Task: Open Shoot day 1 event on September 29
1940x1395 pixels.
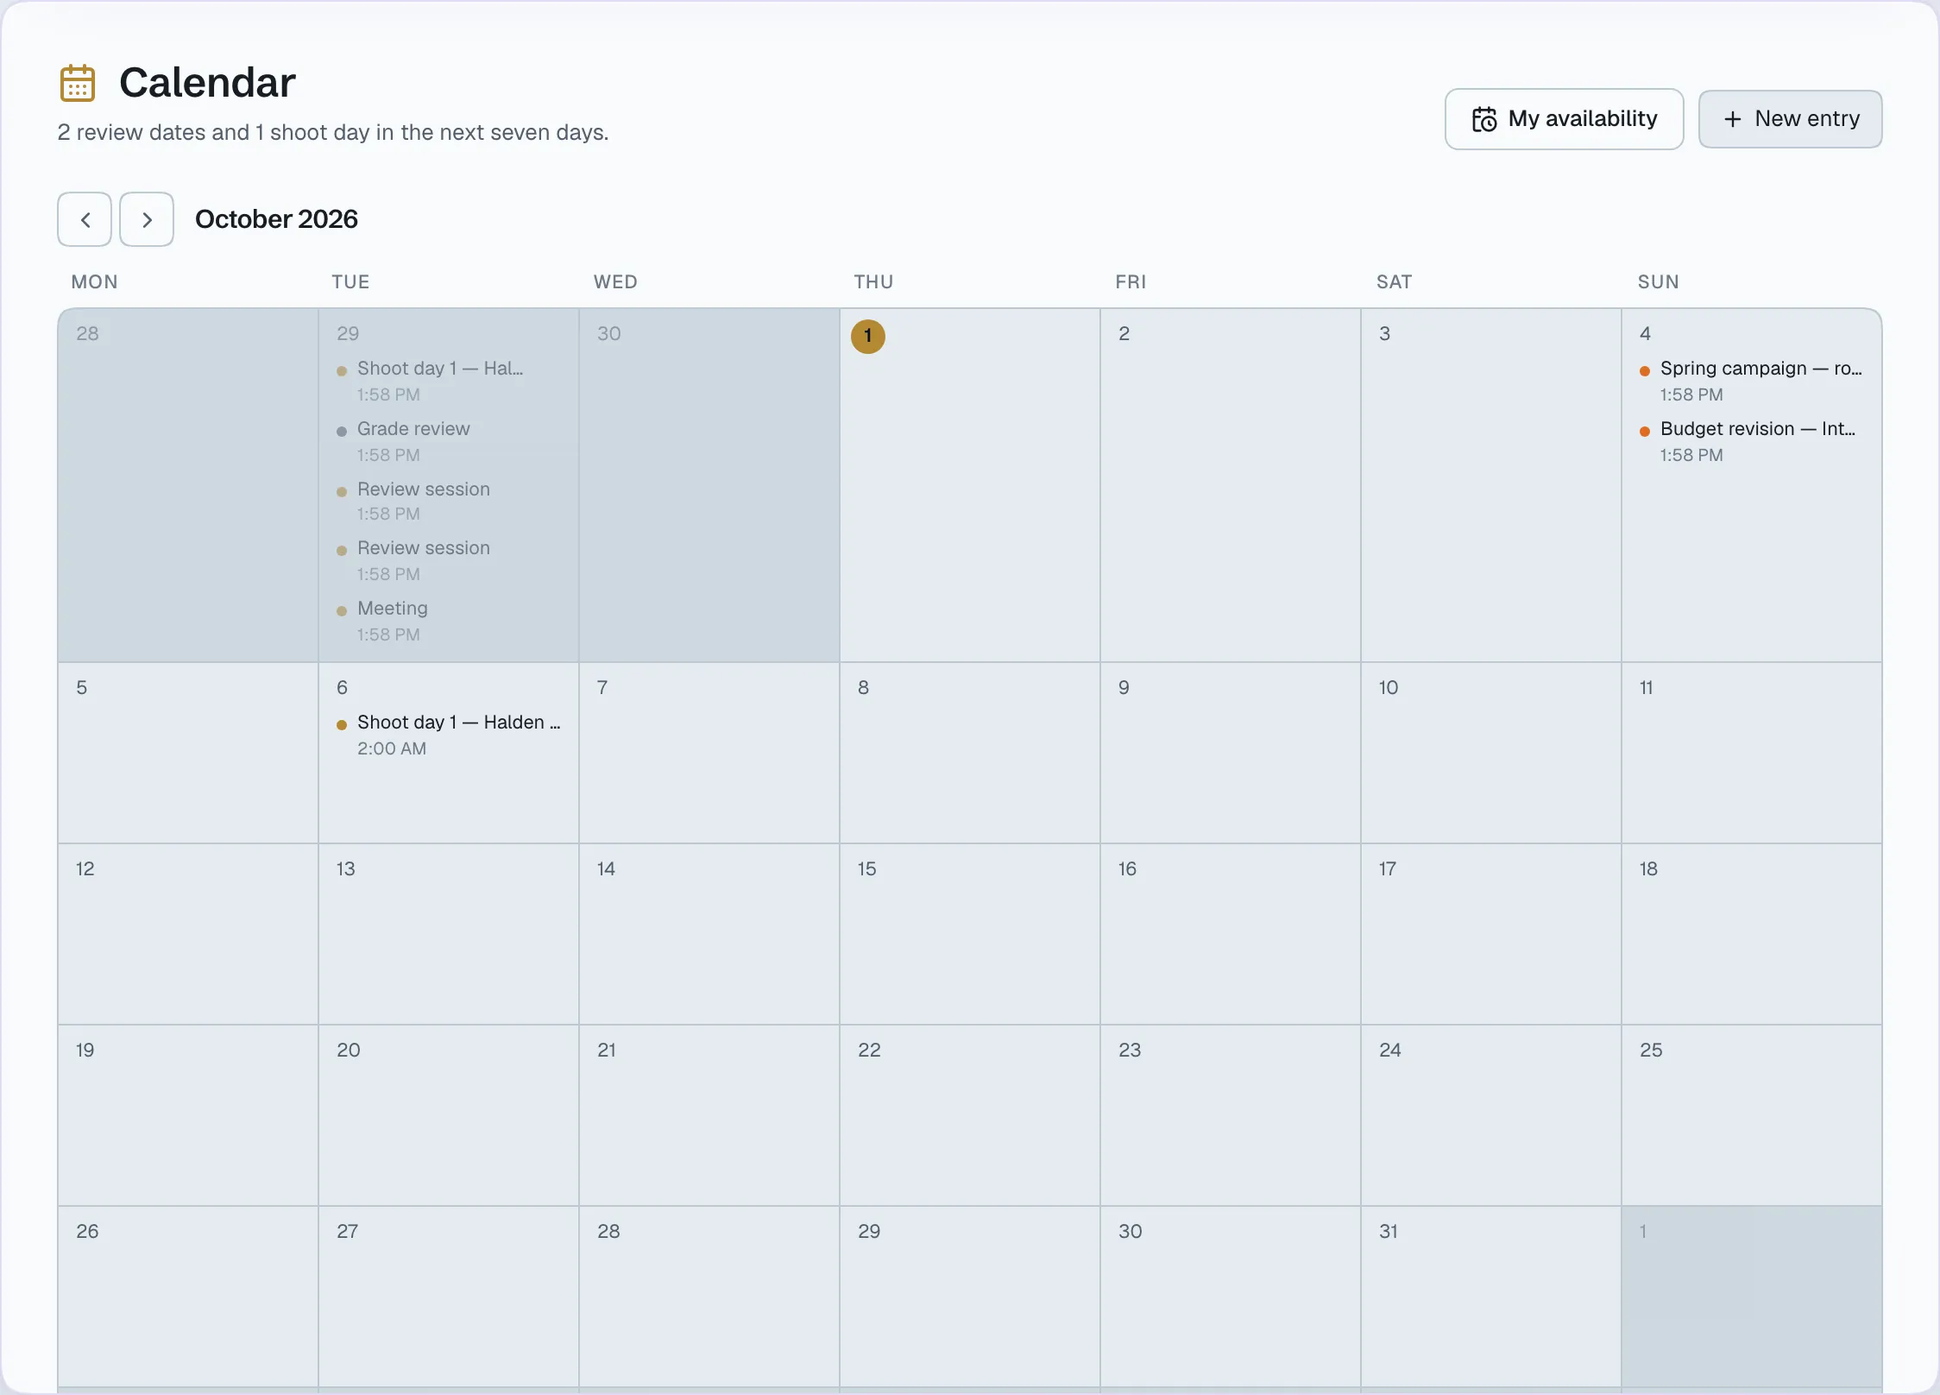Action: (449, 381)
